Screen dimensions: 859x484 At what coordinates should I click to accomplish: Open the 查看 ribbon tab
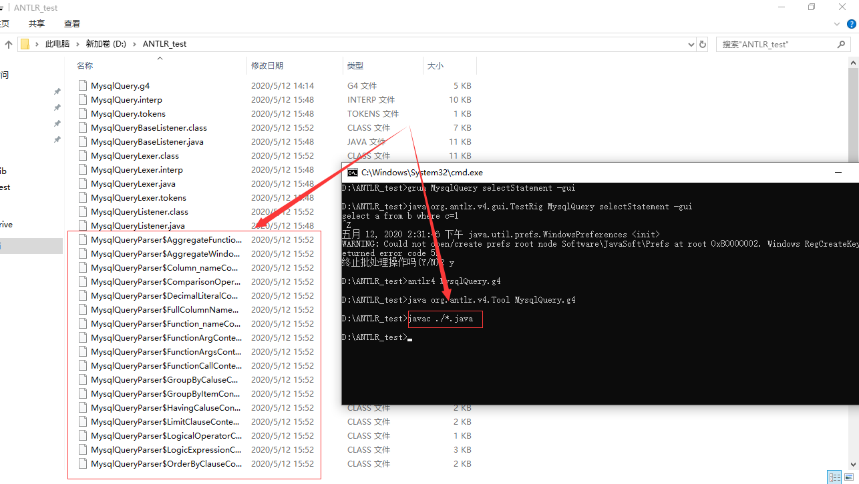click(x=72, y=23)
